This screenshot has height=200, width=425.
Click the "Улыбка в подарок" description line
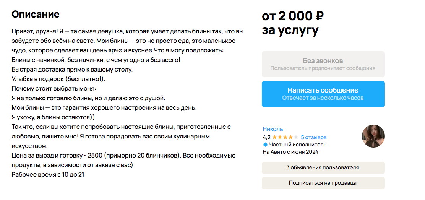(x=58, y=79)
